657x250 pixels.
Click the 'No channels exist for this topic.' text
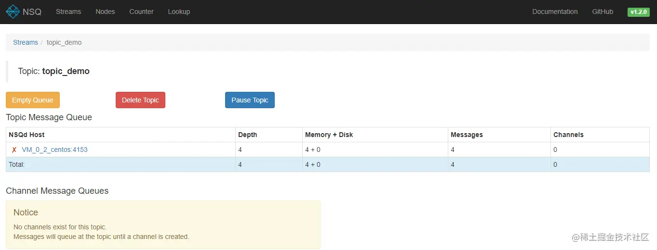pyautogui.click(x=60, y=227)
